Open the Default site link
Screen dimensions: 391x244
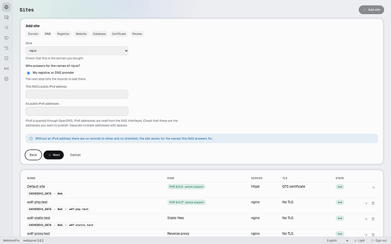(x=36, y=186)
